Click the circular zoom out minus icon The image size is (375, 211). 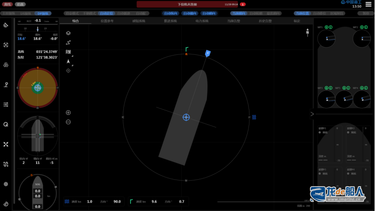click(x=68, y=122)
